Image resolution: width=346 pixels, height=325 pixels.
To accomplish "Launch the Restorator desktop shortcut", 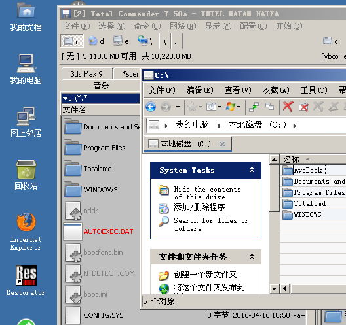I will (x=26, y=281).
